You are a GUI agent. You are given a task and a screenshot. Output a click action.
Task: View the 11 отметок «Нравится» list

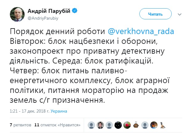[58, 125]
